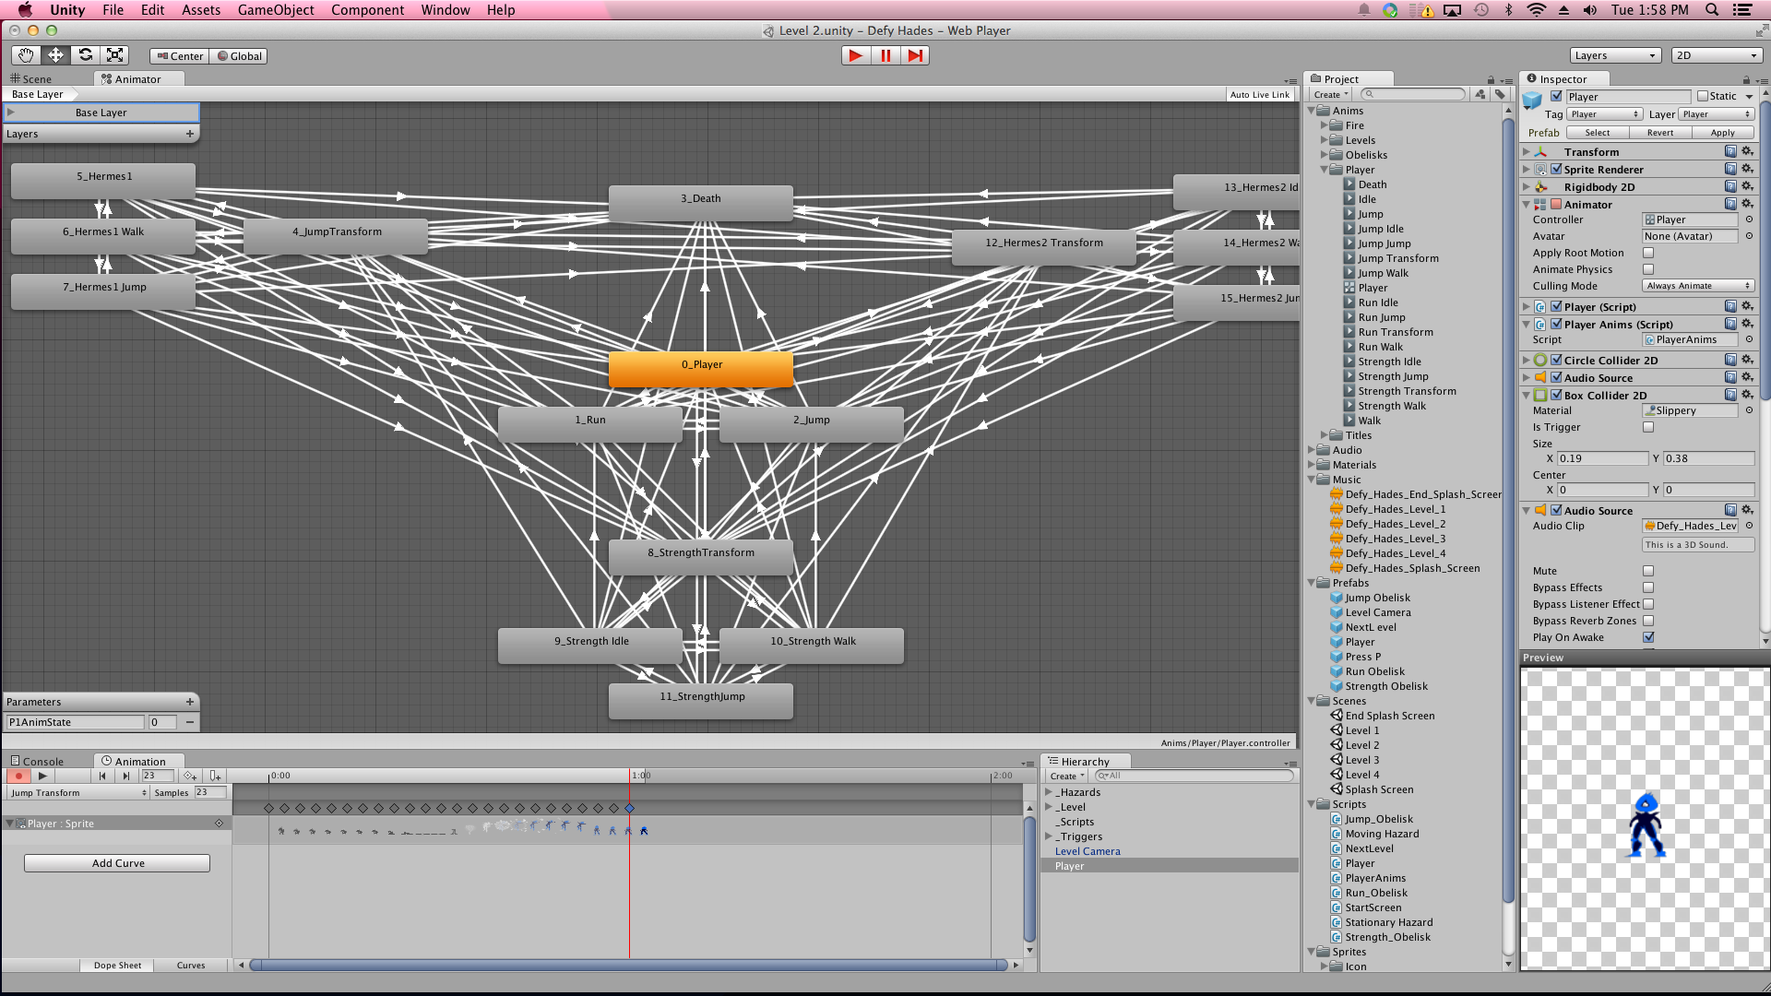Toggle Auto Live Link
The height and width of the screenshot is (996, 1771).
[x=1260, y=94]
